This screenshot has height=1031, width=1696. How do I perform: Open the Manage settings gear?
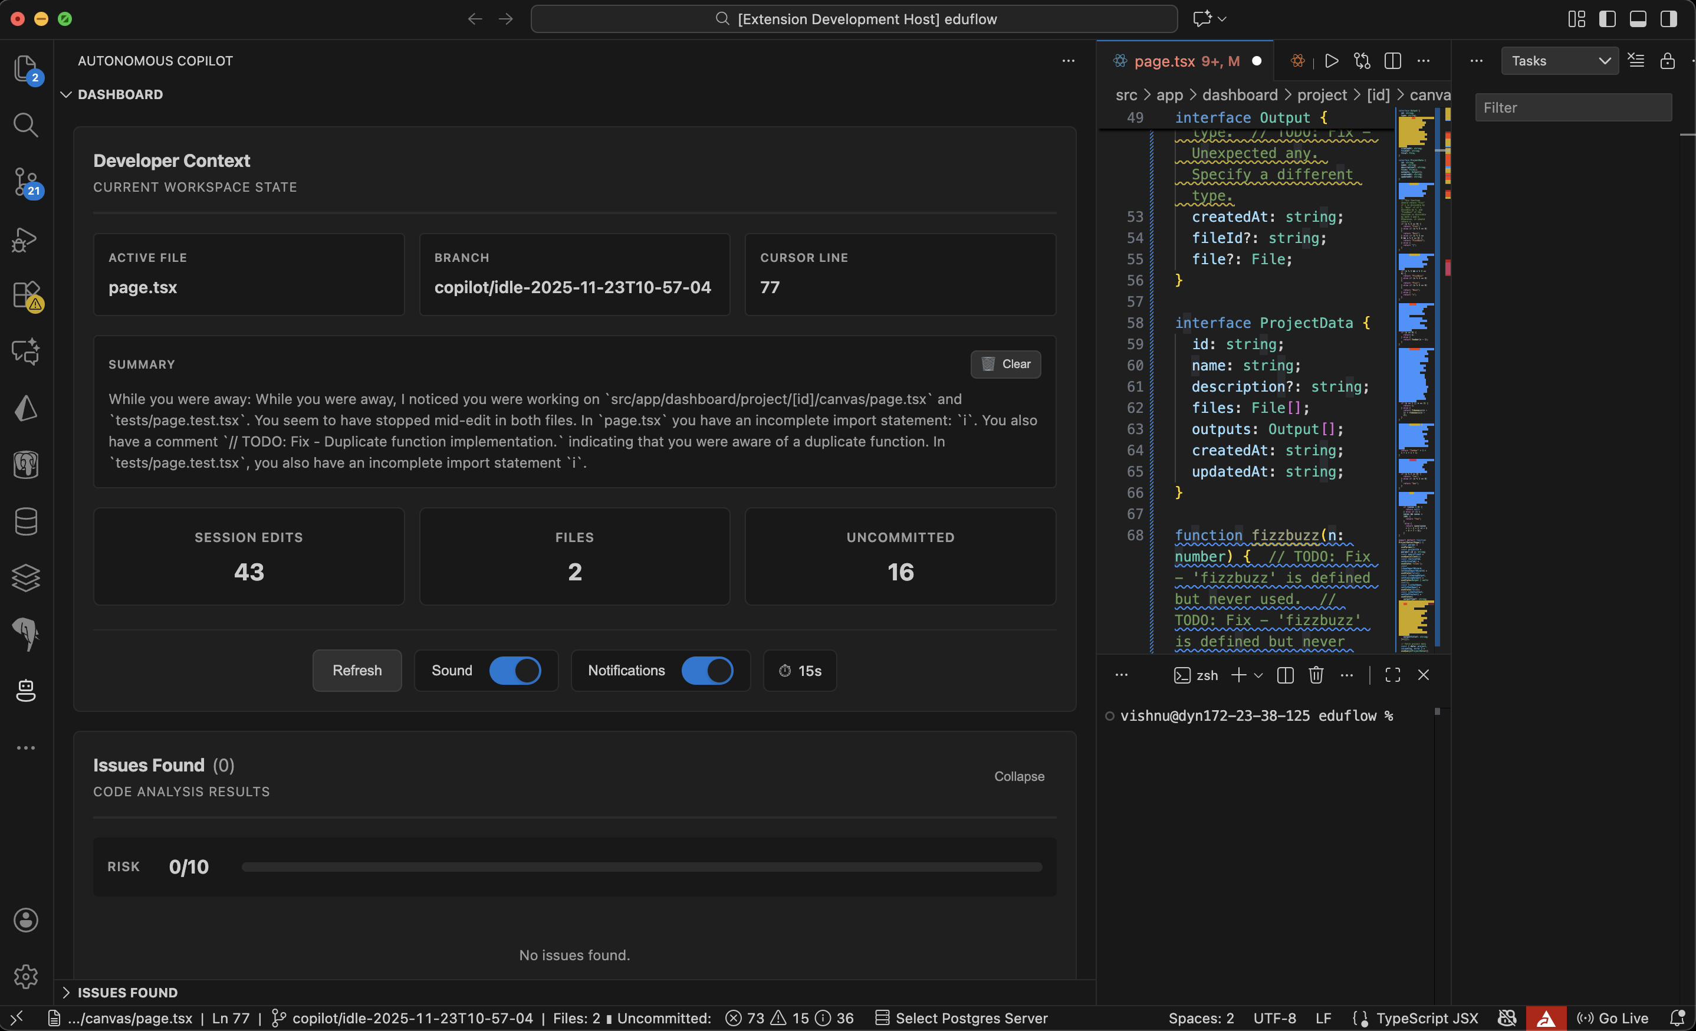(x=25, y=976)
